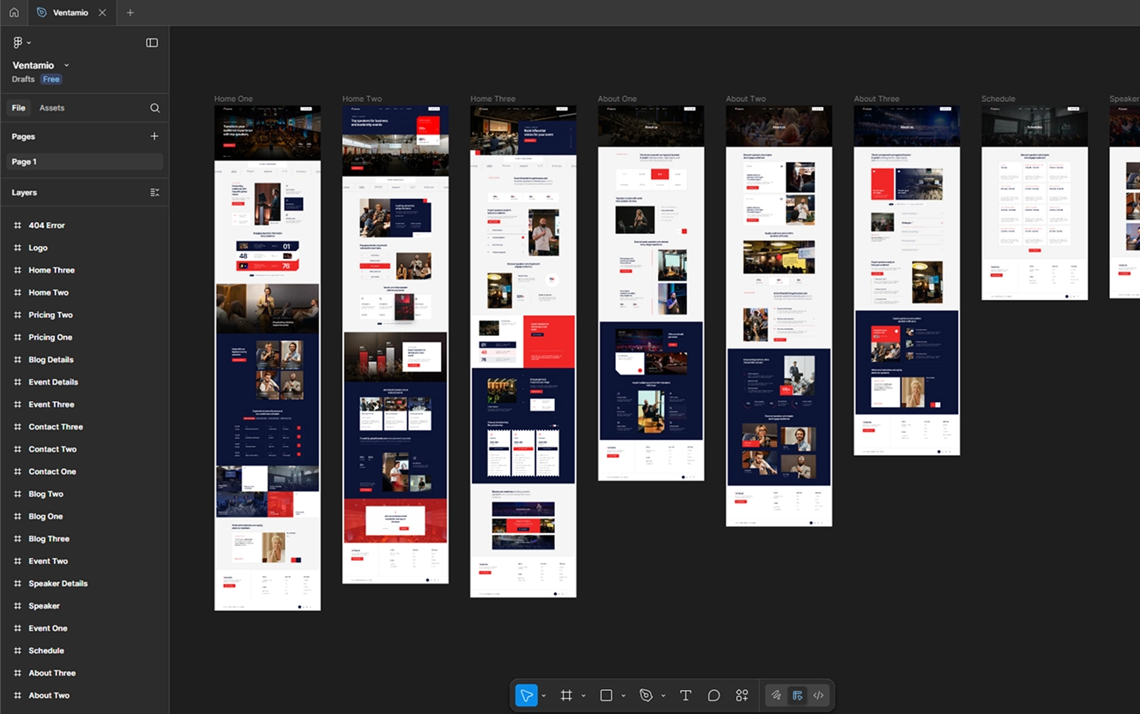Select Page 1 in Pages list

[84, 162]
